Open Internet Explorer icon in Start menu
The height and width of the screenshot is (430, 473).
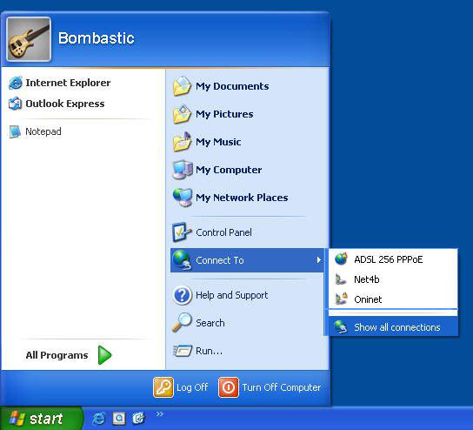(15, 83)
